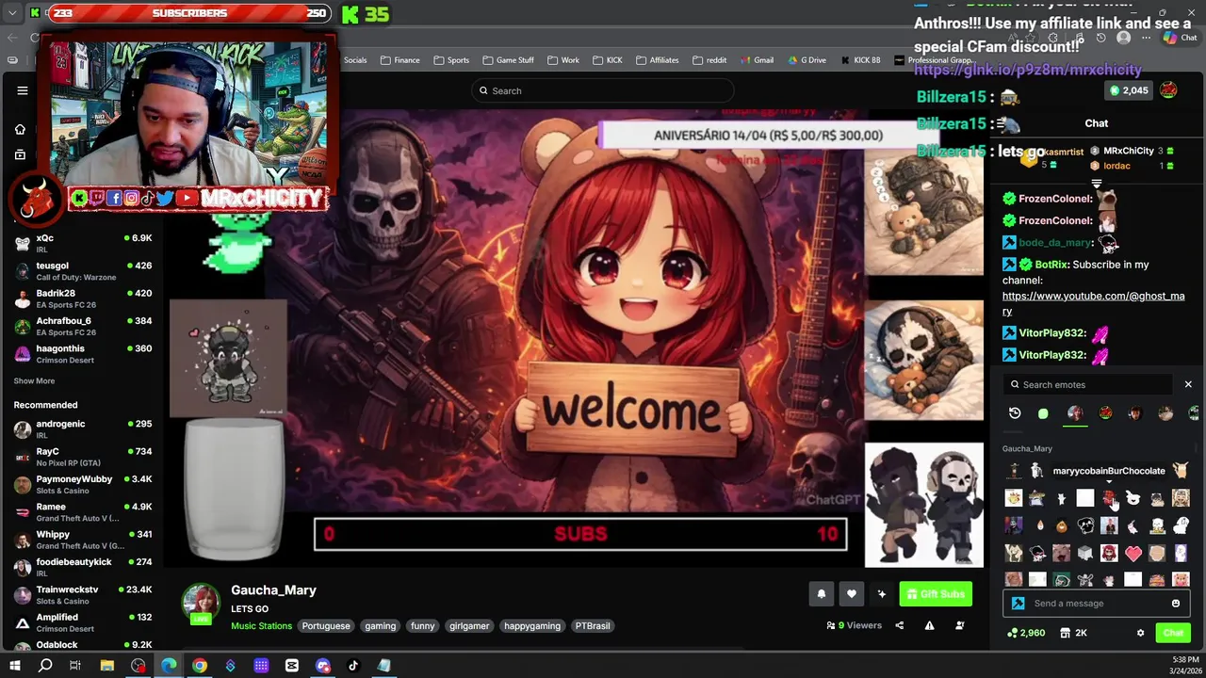This screenshot has width=1206, height=678.
Task: Open the recent emotes history tab
Action: click(x=1015, y=413)
